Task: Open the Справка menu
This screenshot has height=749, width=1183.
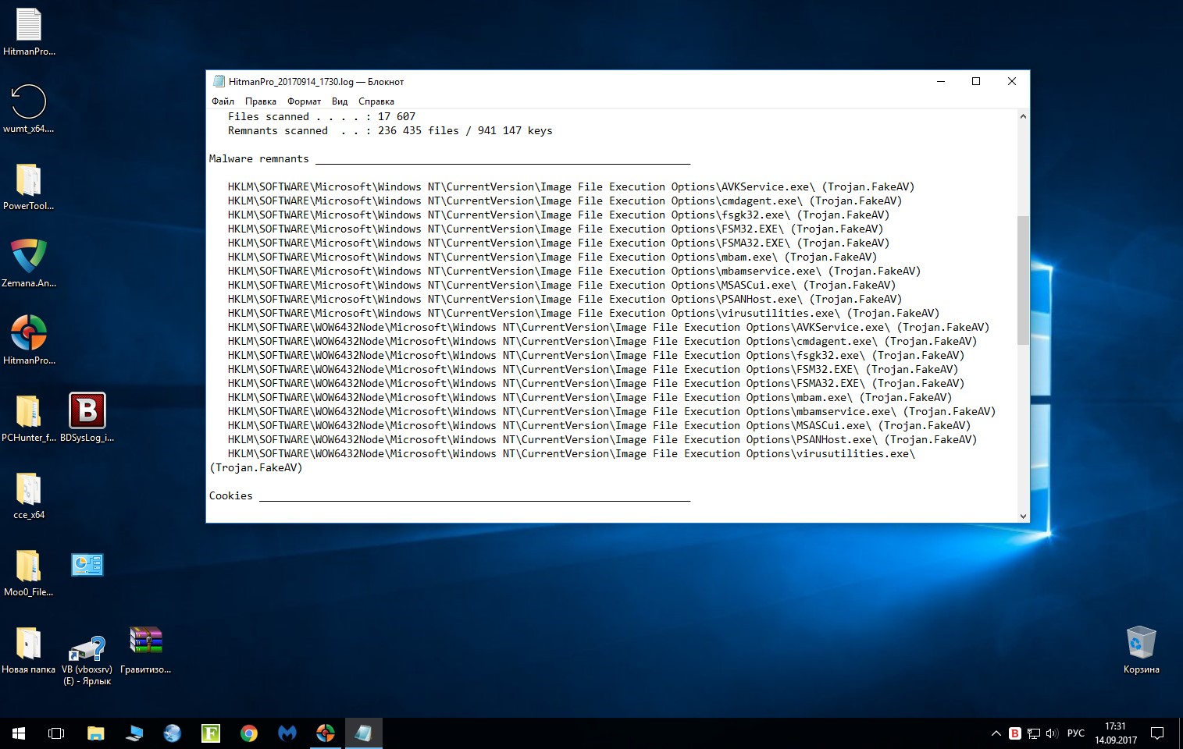Action: [376, 101]
